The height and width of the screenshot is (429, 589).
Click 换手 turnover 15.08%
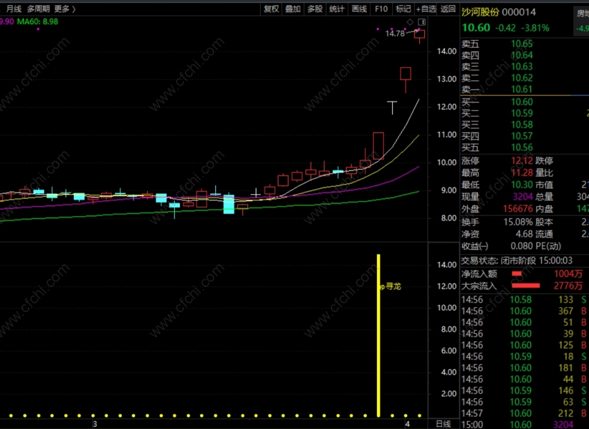(x=518, y=222)
